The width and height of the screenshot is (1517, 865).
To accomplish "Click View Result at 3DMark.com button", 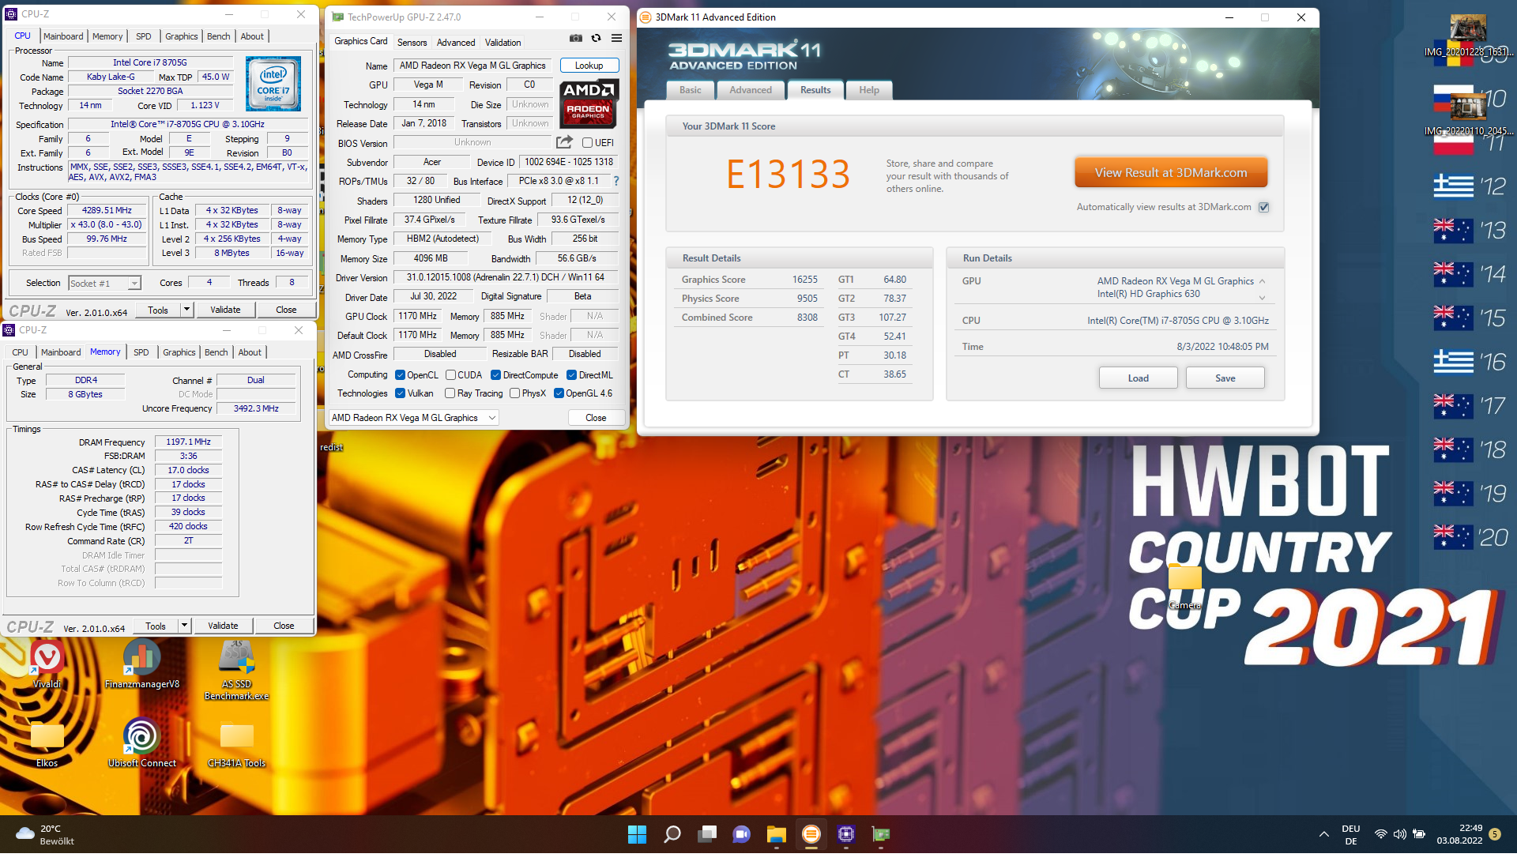I will tap(1171, 172).
